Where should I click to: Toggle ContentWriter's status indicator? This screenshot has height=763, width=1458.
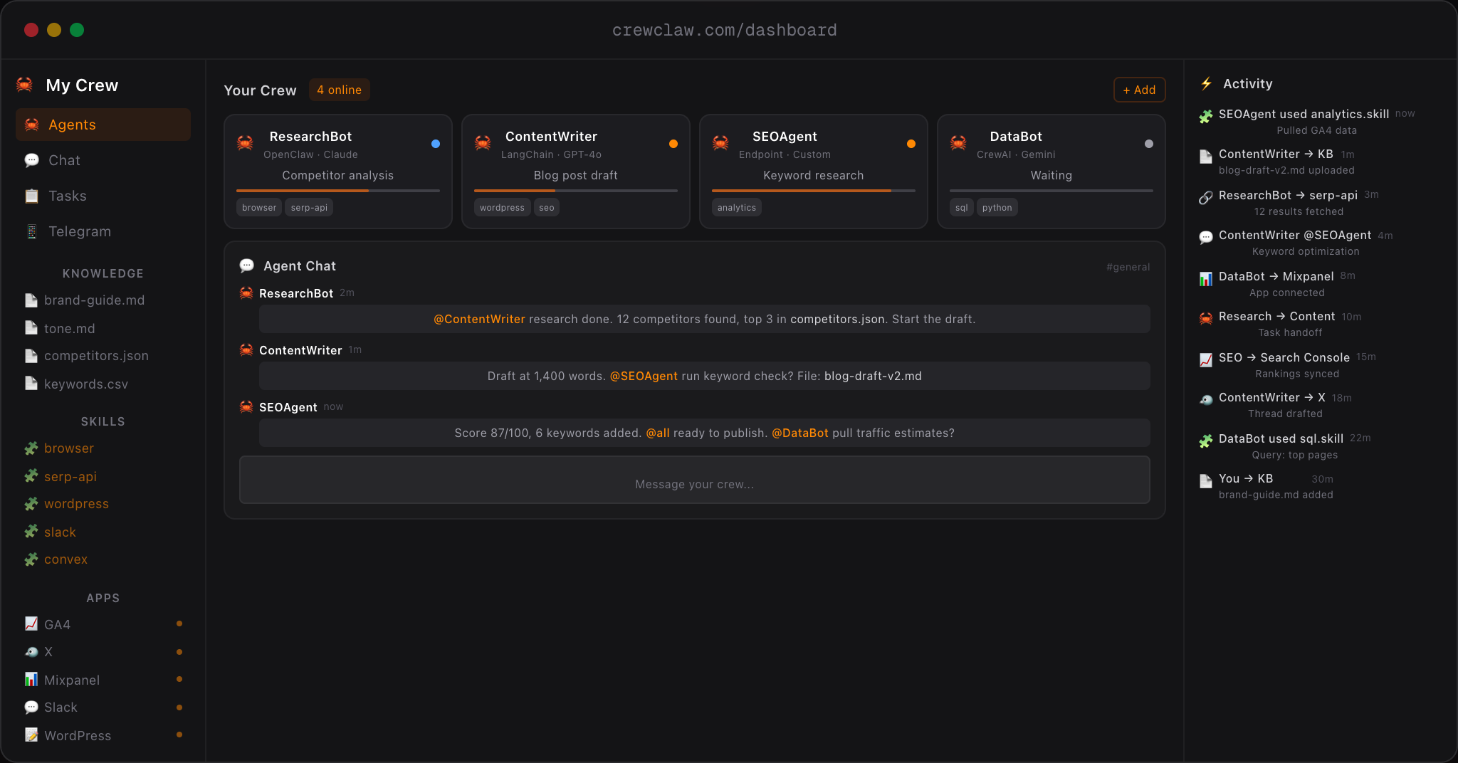click(x=673, y=144)
